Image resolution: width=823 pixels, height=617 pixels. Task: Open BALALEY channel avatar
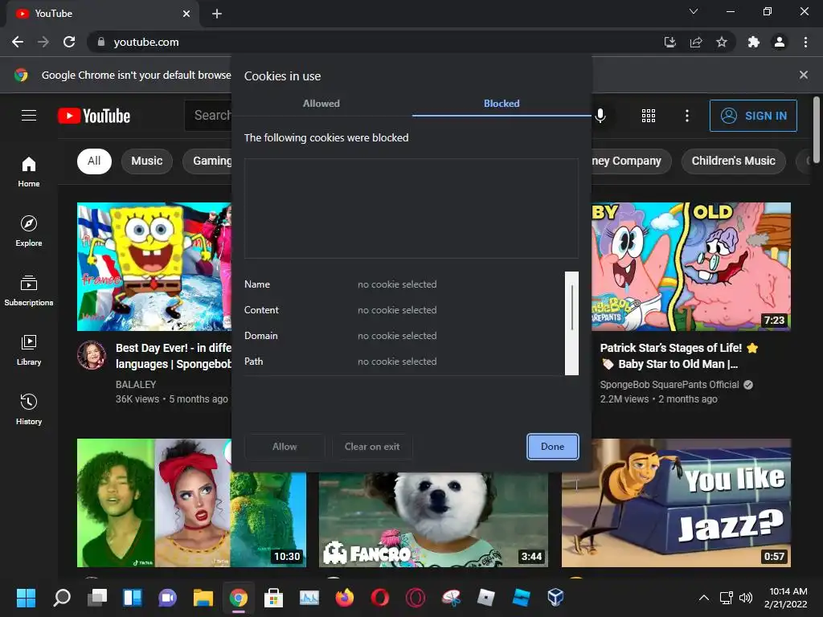click(92, 355)
